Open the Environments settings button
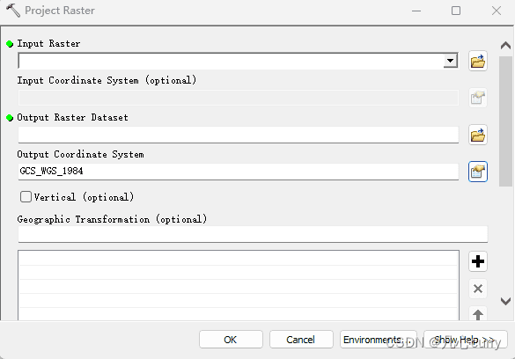The width and height of the screenshot is (515, 359). [x=378, y=340]
